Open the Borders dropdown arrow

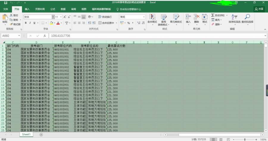point(47,23)
